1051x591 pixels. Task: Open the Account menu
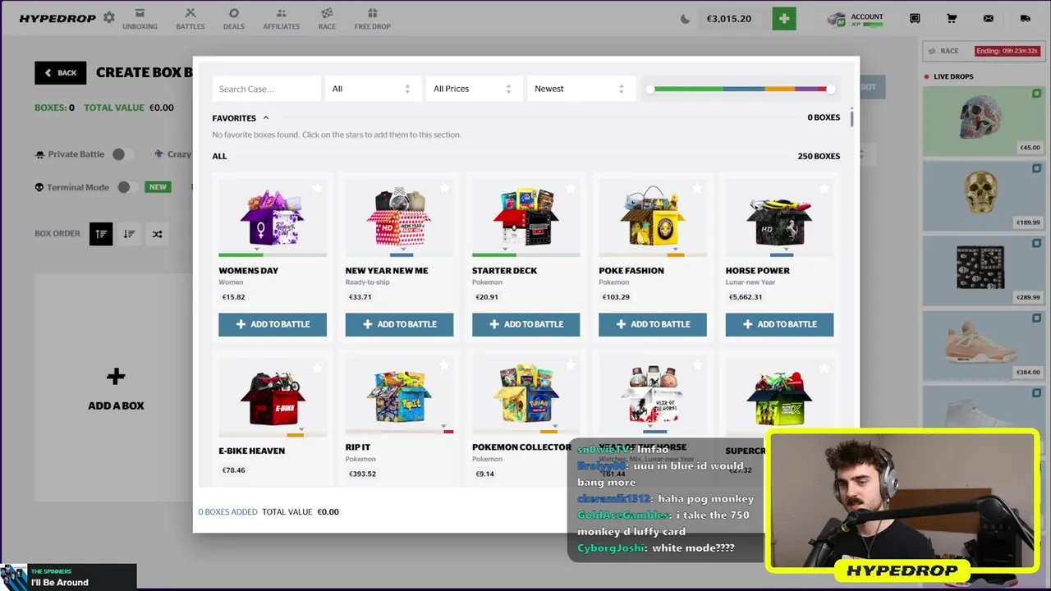click(856, 19)
